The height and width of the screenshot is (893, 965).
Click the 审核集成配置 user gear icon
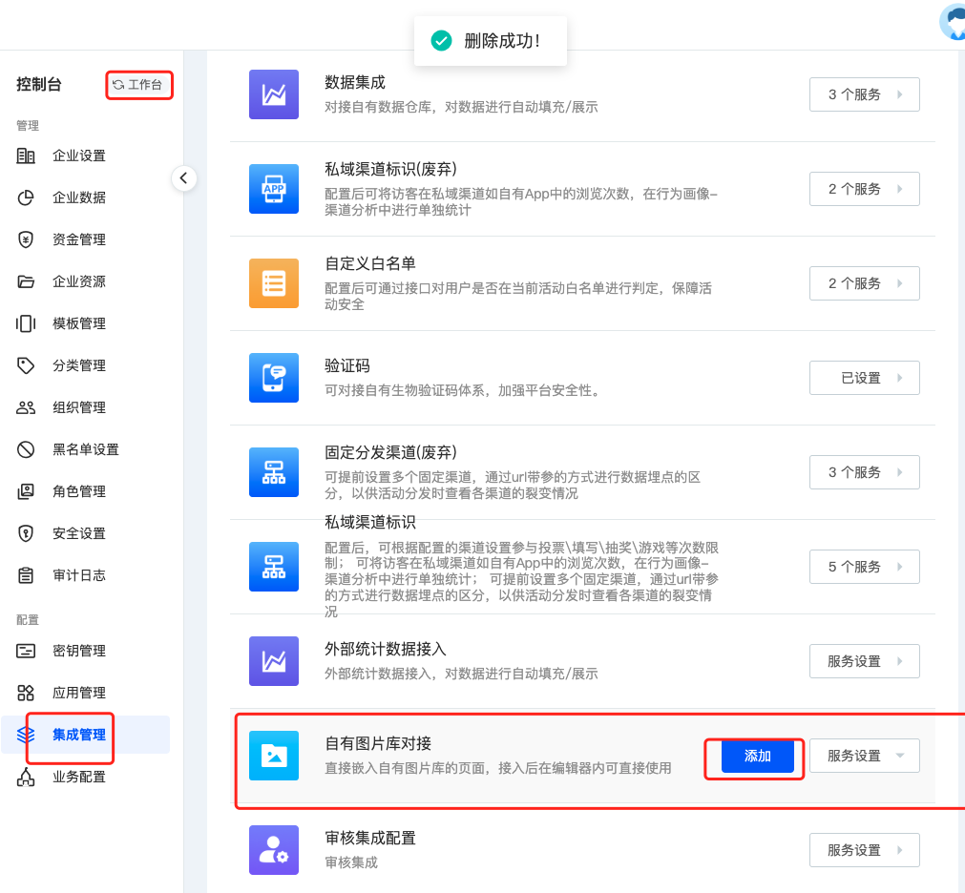click(x=274, y=849)
